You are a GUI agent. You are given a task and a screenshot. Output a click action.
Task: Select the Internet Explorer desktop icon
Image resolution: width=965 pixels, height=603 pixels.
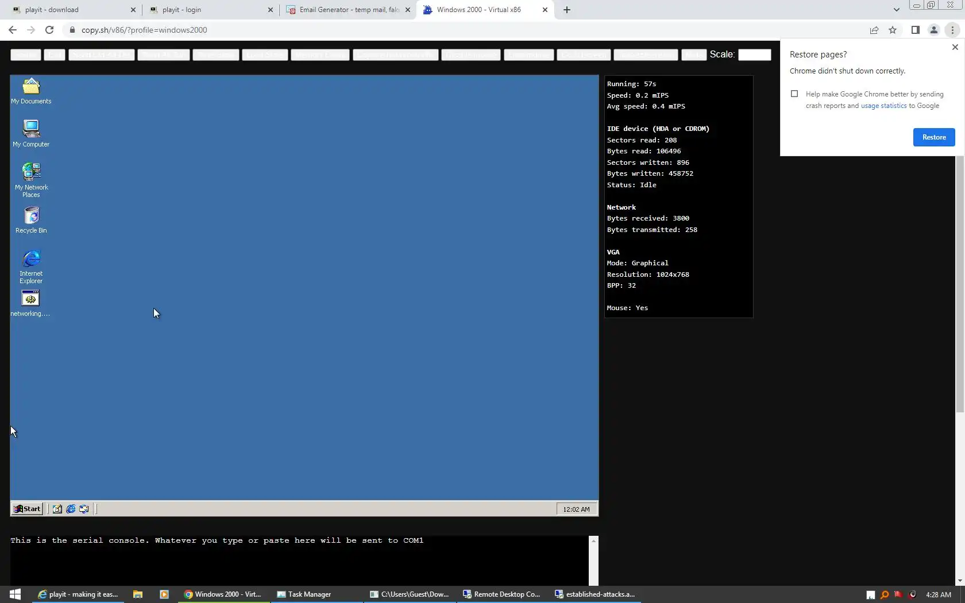(31, 267)
